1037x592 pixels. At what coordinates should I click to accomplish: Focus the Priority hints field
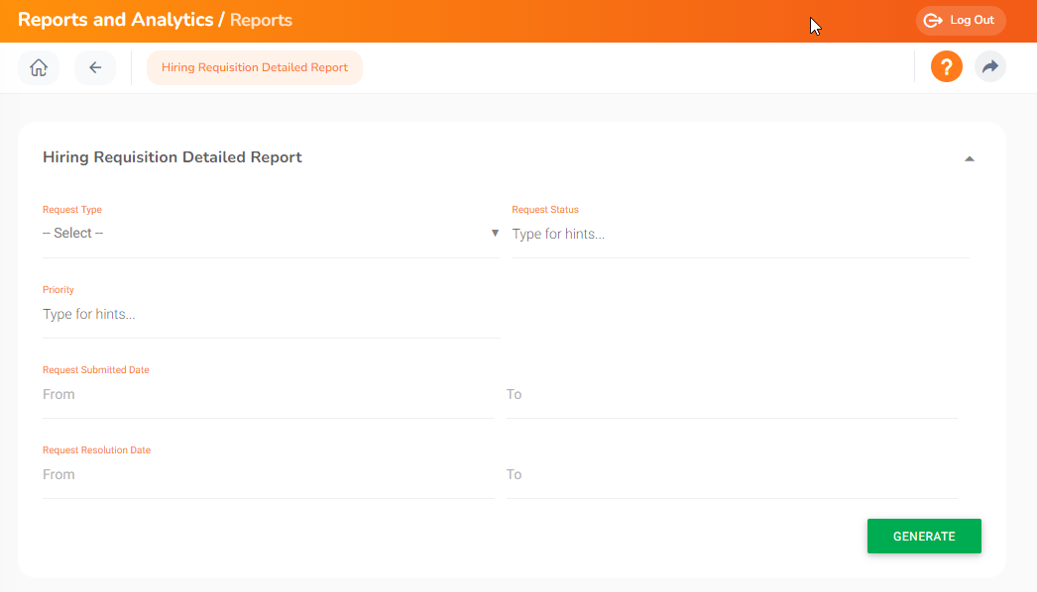pyautogui.click(x=270, y=315)
